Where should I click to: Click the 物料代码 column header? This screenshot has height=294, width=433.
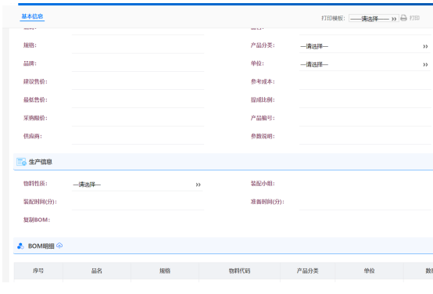(239, 271)
